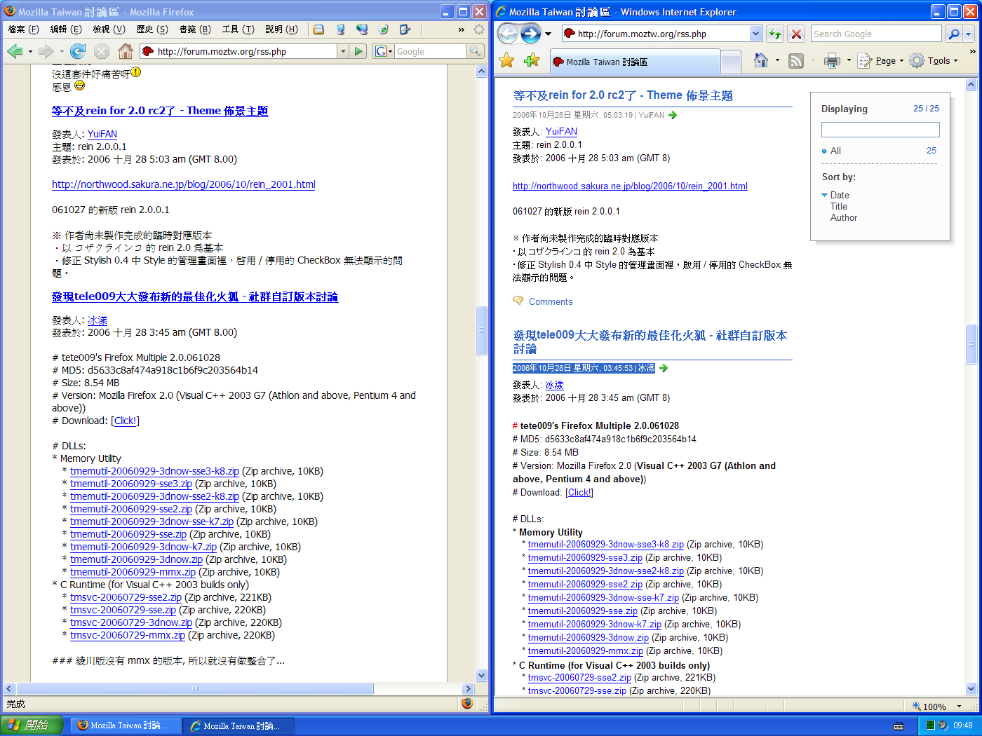Click the IE print icon

click(832, 61)
